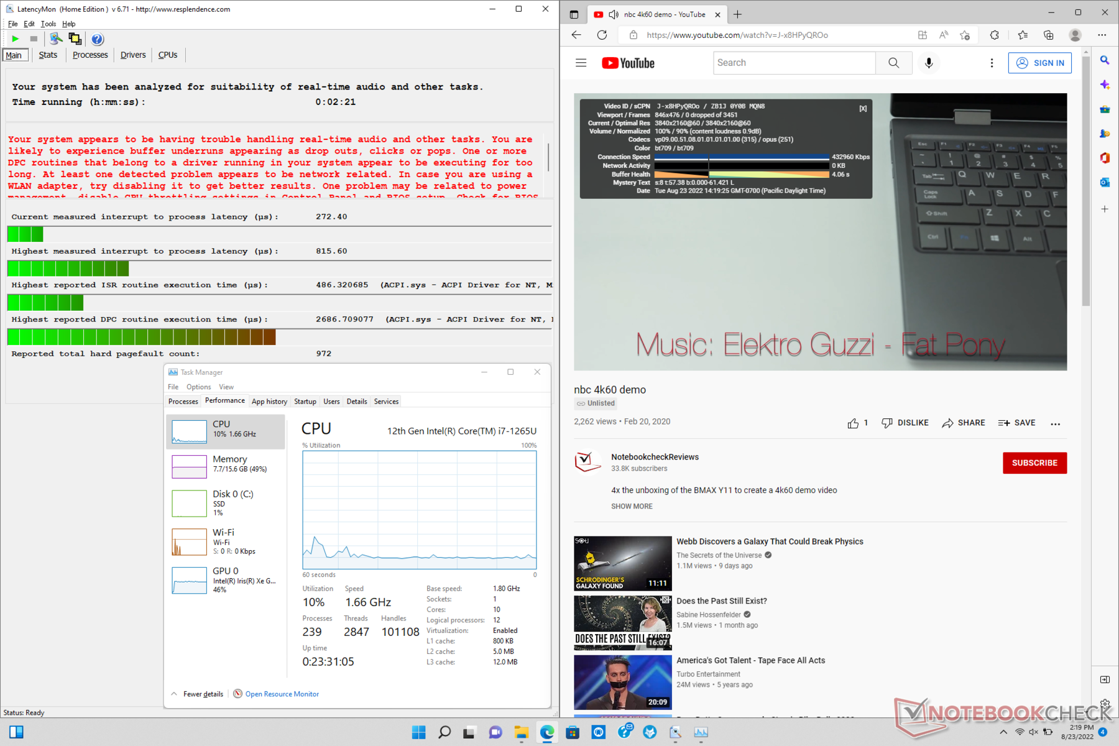The width and height of the screenshot is (1119, 746).
Task: Switch to Task Manager Services tab
Action: pos(386,402)
